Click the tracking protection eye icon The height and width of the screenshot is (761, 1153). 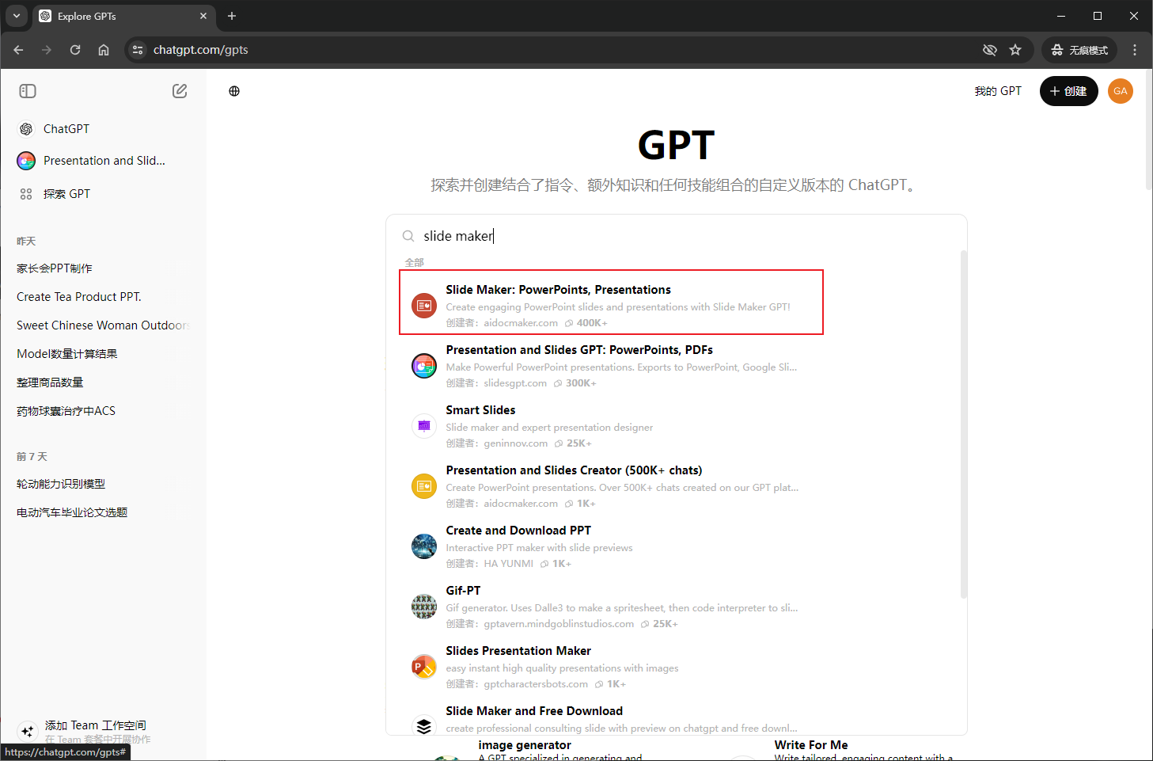989,50
